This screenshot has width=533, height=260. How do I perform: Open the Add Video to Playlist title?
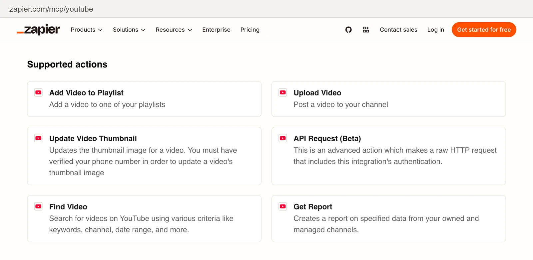pos(86,93)
